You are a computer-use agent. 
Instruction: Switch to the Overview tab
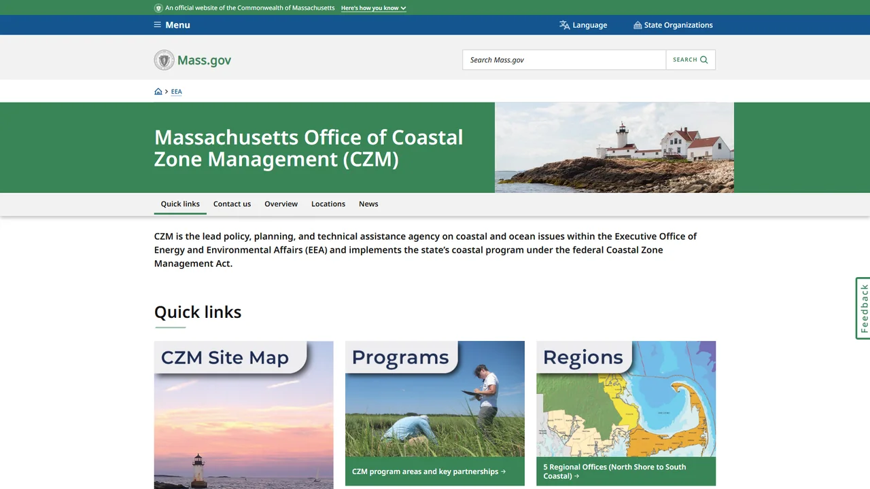281,204
